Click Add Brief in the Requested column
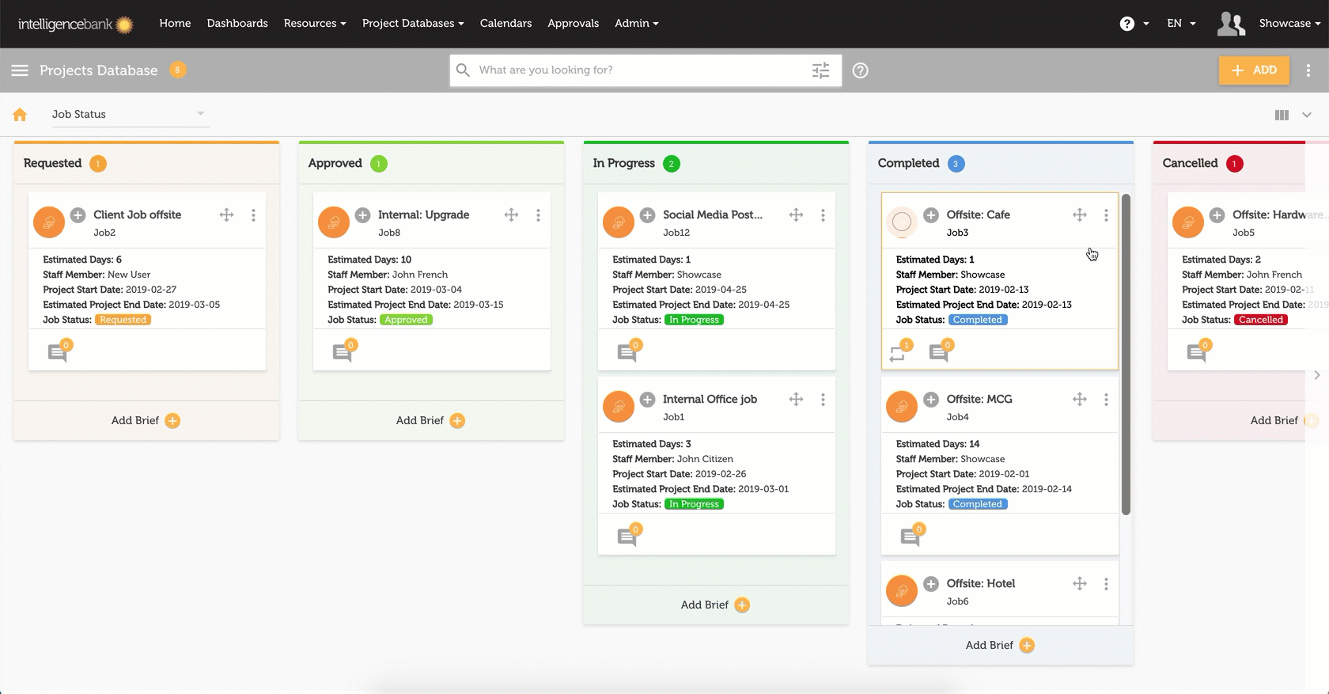Image resolution: width=1329 pixels, height=694 pixels. (x=146, y=420)
